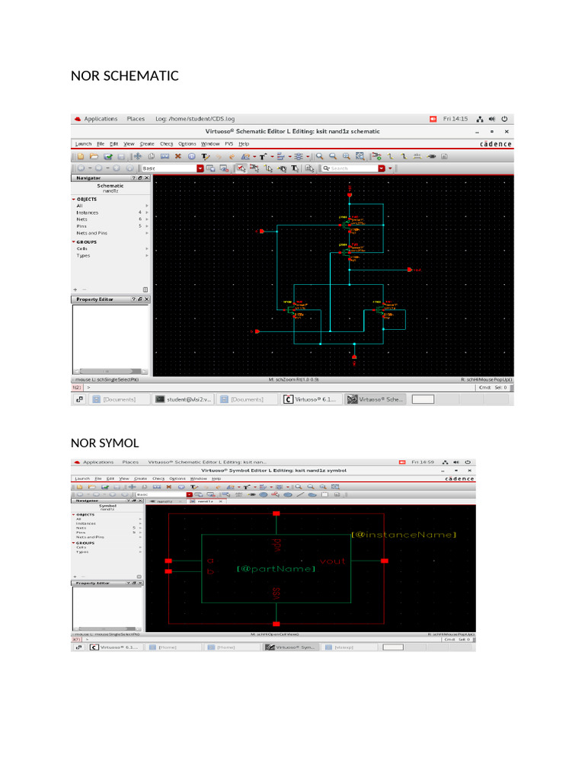The image size is (585, 780).
Task: Open the Applications menu in the upper screenshot
Action: pyautogui.click(x=101, y=119)
